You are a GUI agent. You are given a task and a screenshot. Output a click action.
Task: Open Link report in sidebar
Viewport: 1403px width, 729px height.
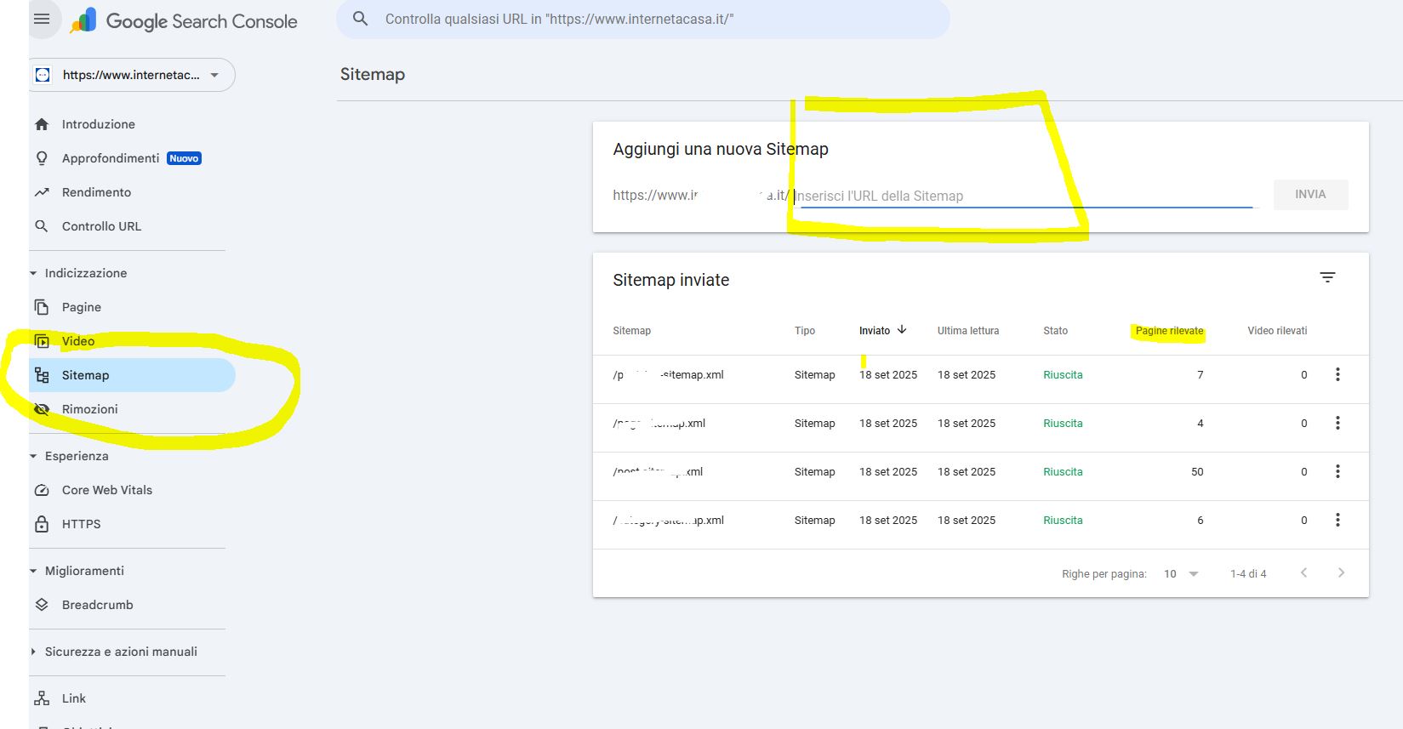pos(74,698)
